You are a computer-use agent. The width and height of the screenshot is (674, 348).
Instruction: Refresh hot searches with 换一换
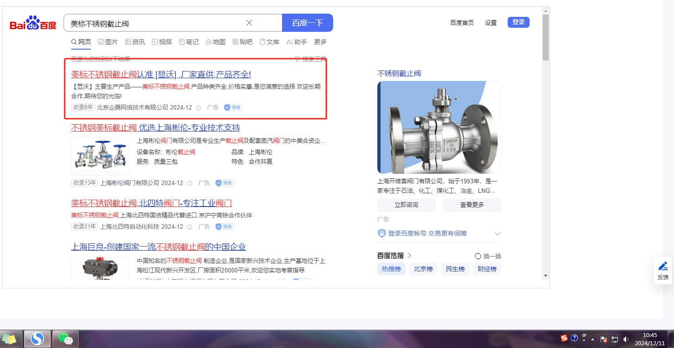(x=488, y=256)
